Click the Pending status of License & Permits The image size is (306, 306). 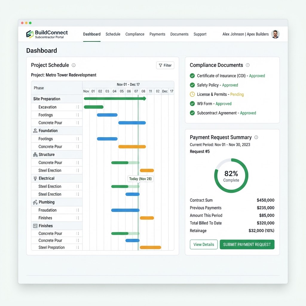pyautogui.click(x=237, y=94)
